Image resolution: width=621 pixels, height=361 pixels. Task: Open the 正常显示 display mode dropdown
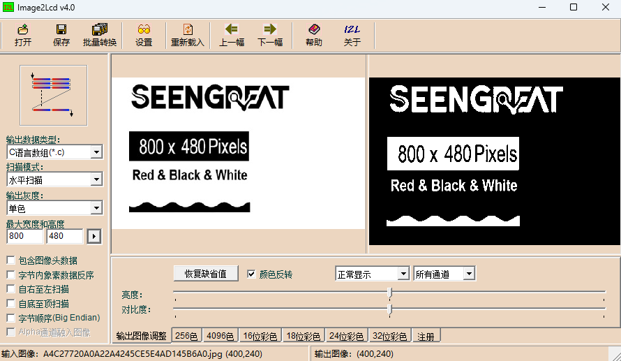coord(403,274)
